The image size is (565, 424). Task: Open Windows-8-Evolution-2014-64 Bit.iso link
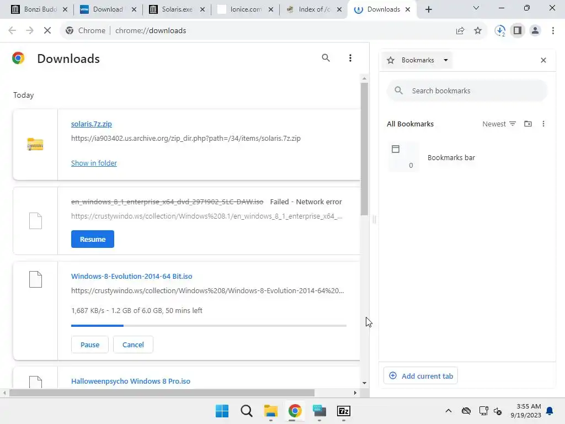131,276
